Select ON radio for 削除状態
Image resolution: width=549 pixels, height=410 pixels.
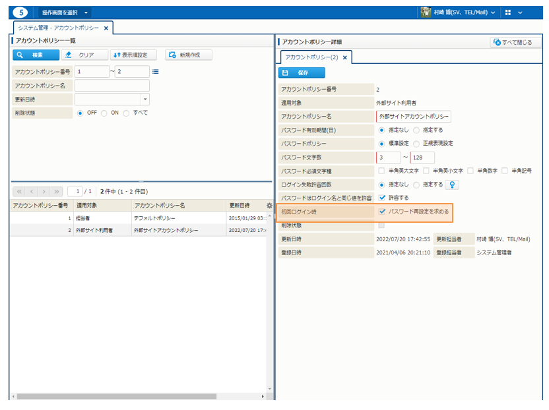coord(105,113)
